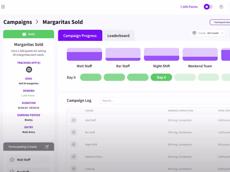Edit Participating Crowds with pencil icon
Image resolution: width=230 pixels, height=172 pixels.
[x=47, y=147]
